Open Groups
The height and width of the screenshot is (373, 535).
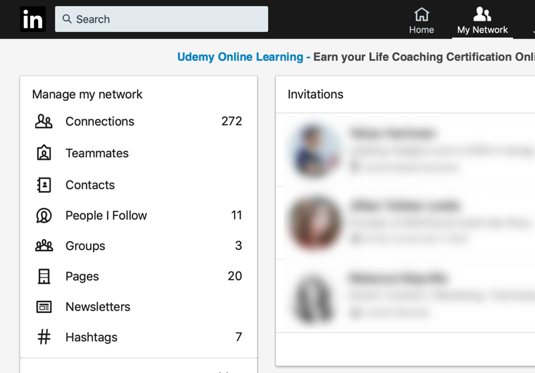coord(86,246)
